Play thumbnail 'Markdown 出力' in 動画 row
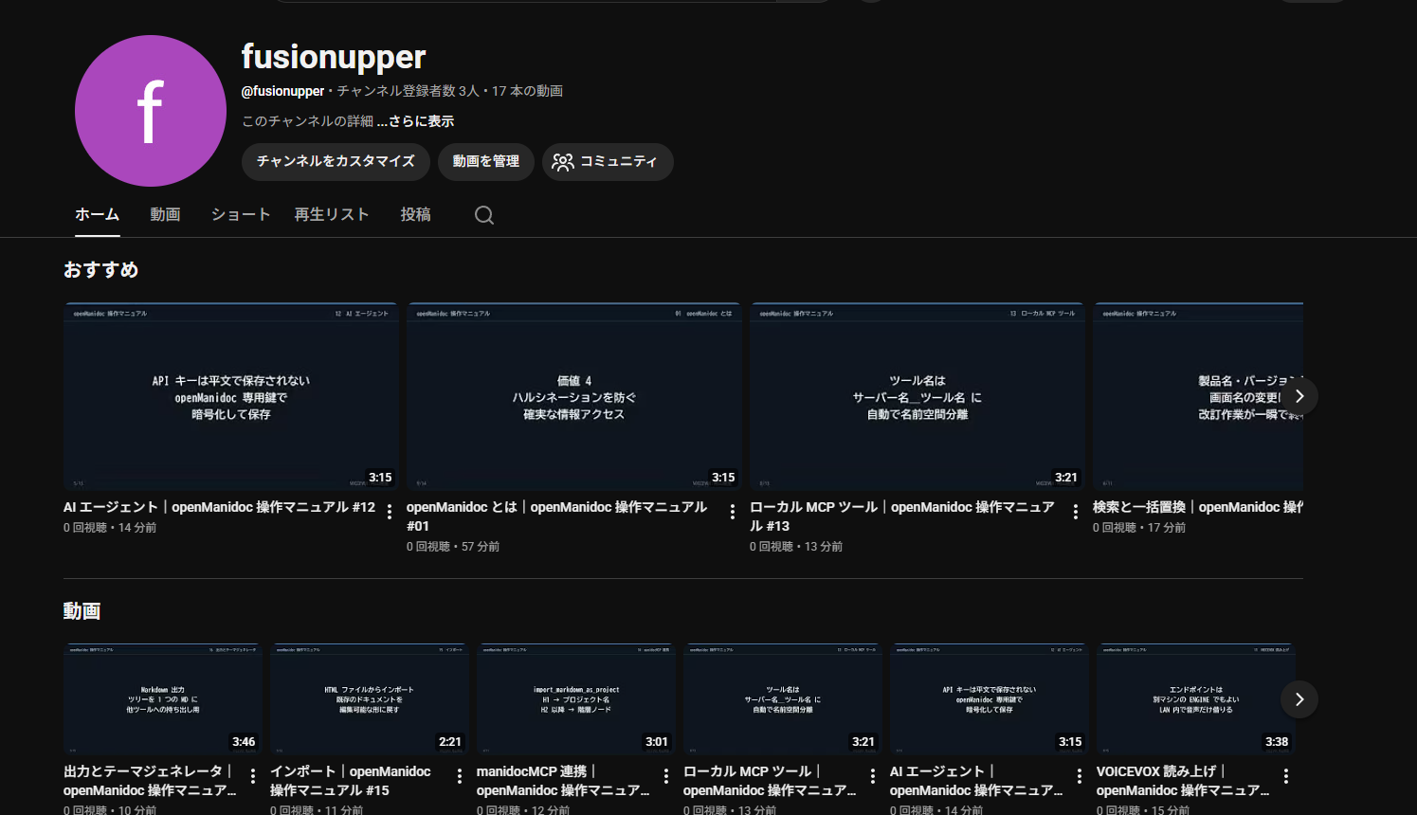Screen dimensions: 1417x815 click(163, 699)
